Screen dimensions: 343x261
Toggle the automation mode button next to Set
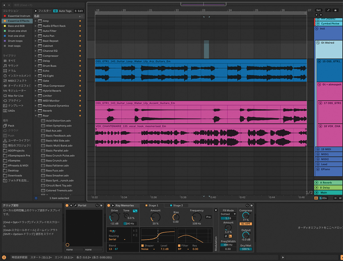pos(328,10)
